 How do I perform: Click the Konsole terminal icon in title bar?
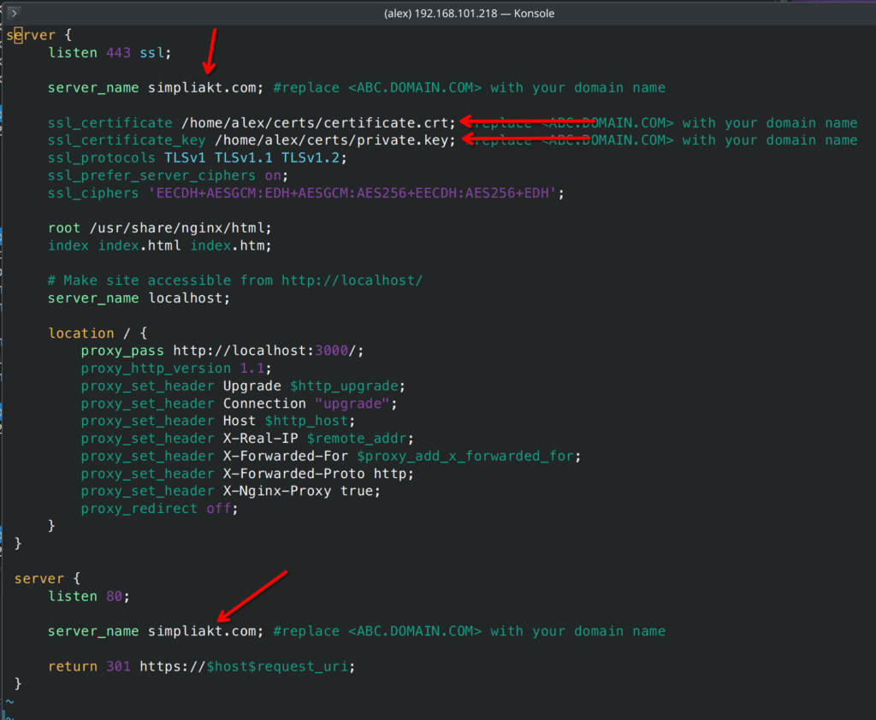[x=14, y=14]
